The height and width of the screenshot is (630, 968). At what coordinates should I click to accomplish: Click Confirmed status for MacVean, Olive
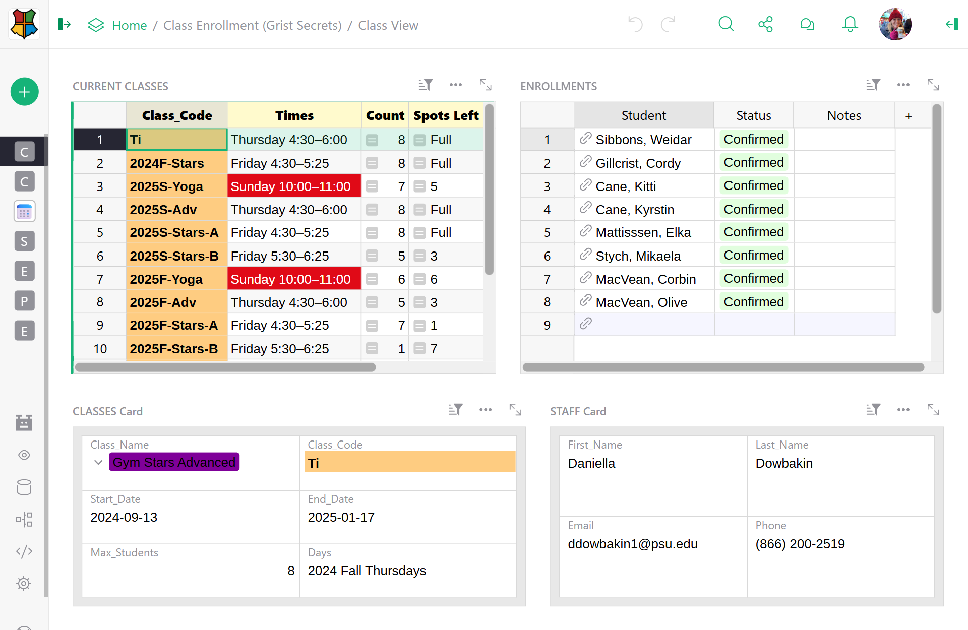click(x=754, y=302)
